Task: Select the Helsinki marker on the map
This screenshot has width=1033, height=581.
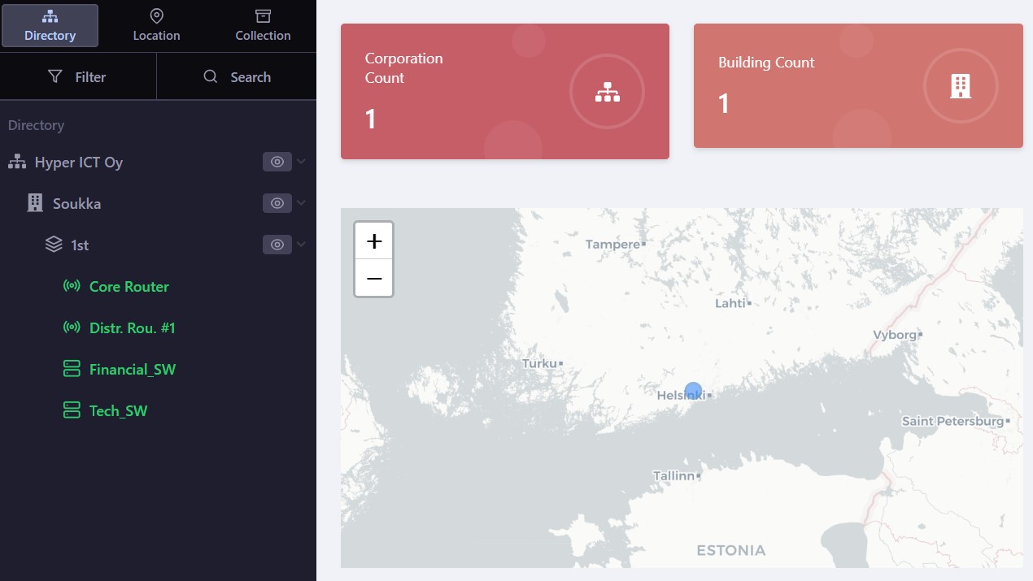Action: point(693,391)
